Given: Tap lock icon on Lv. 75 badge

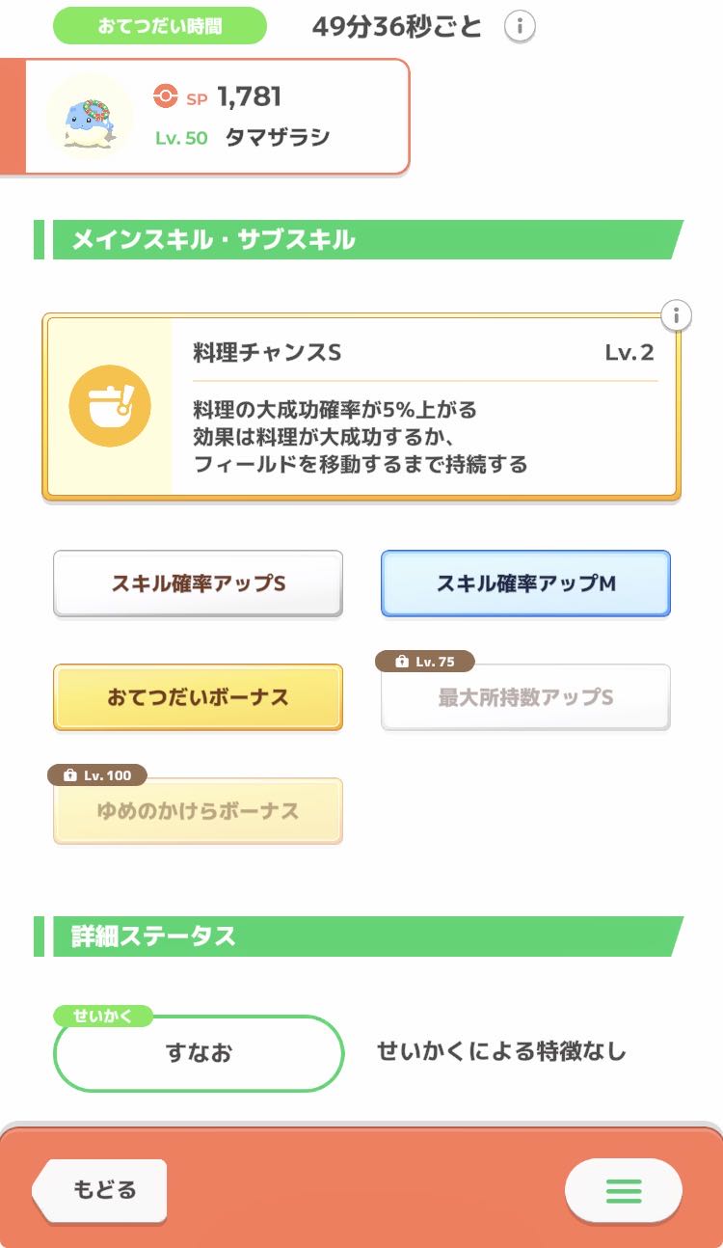Looking at the screenshot, I should pyautogui.click(x=399, y=662).
